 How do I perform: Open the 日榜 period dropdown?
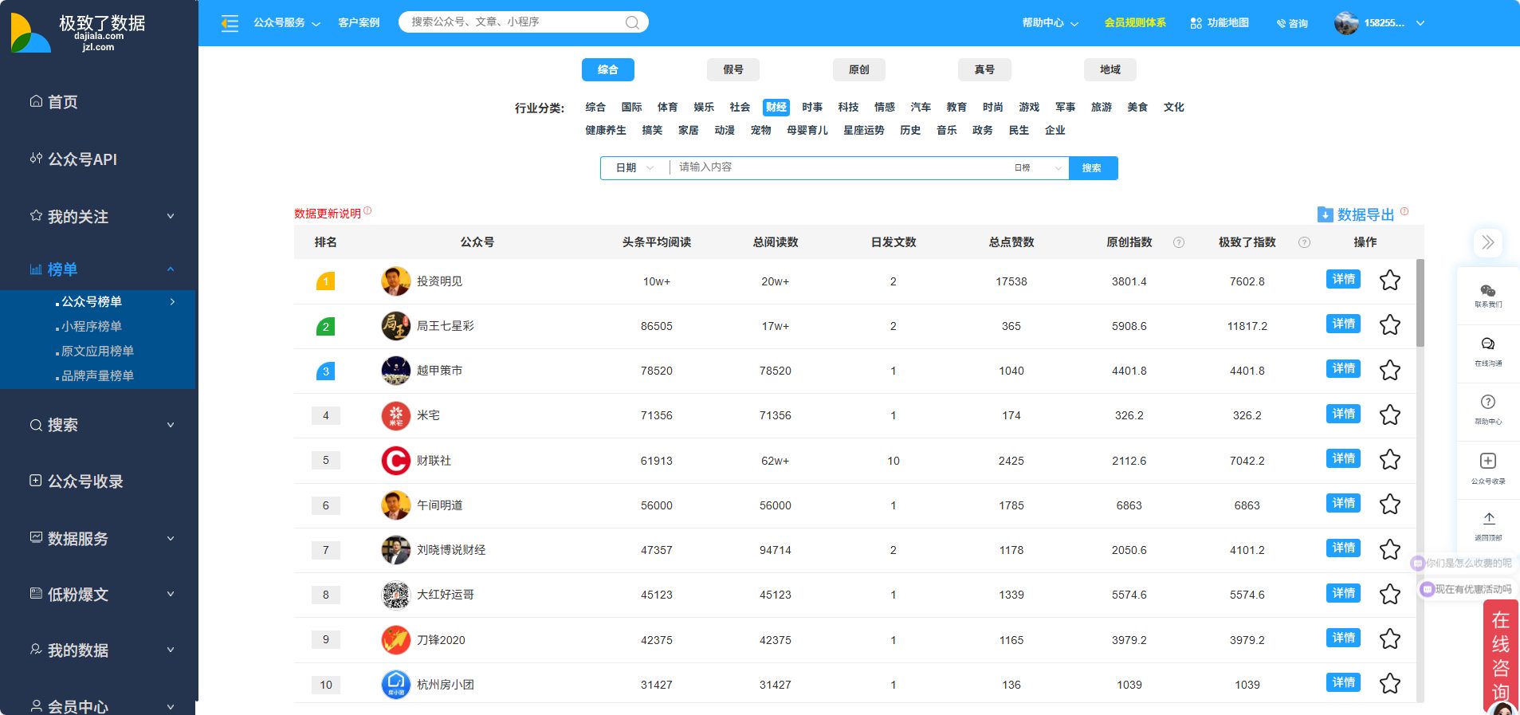pos(1038,167)
